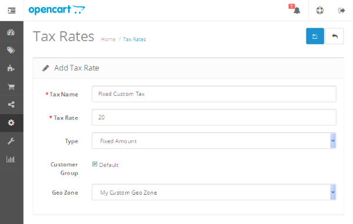Collapse the sidebar menu toggle icon
This screenshot has height=224, width=353.
(12, 11)
